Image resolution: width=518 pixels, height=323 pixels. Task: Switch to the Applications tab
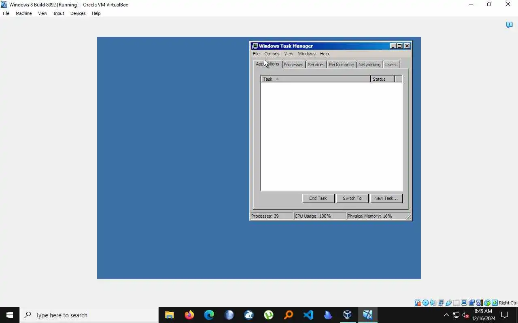267,64
